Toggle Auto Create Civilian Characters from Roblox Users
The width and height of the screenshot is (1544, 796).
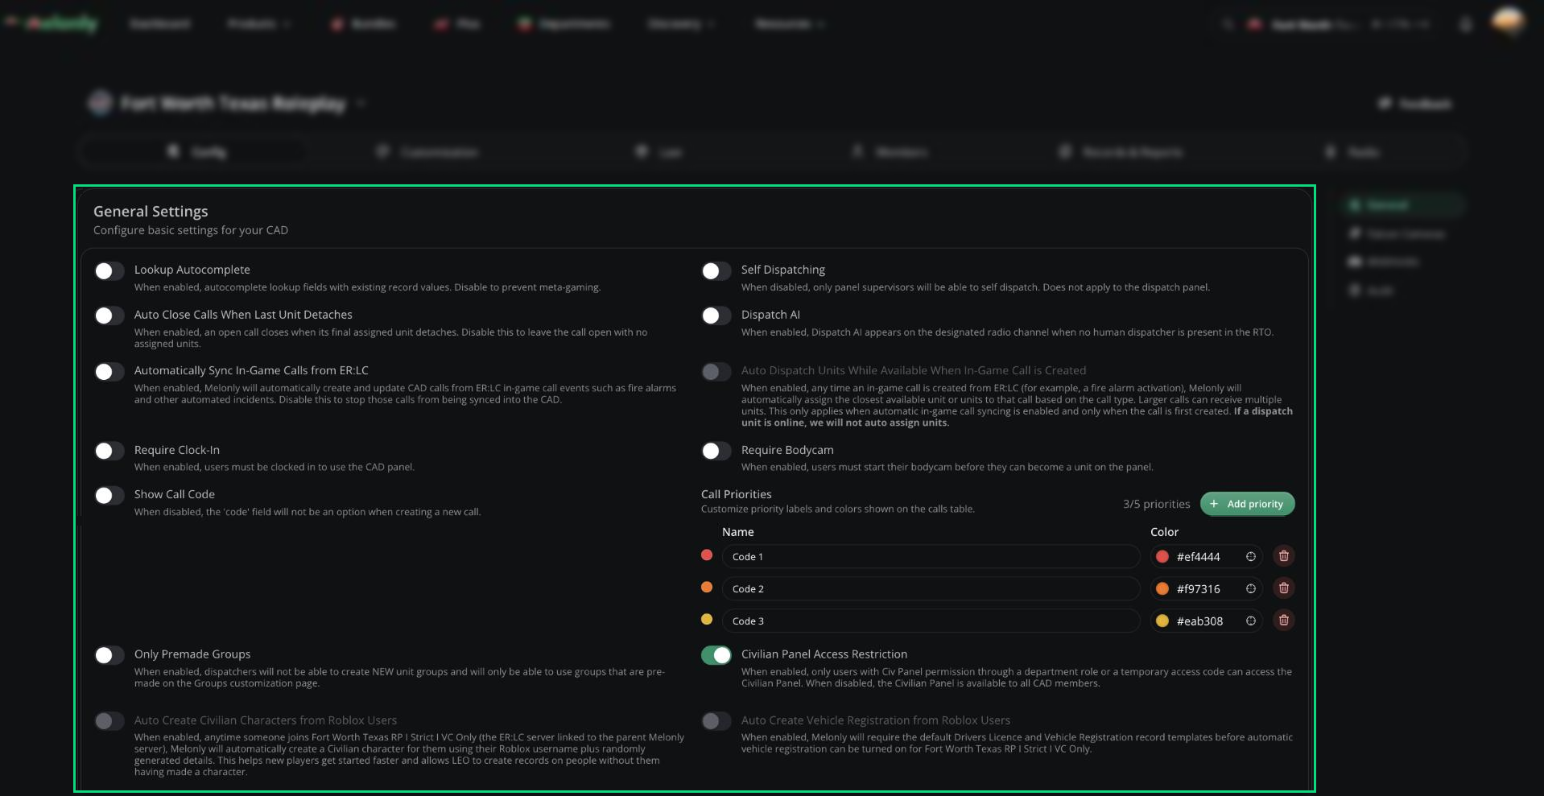[x=109, y=721]
